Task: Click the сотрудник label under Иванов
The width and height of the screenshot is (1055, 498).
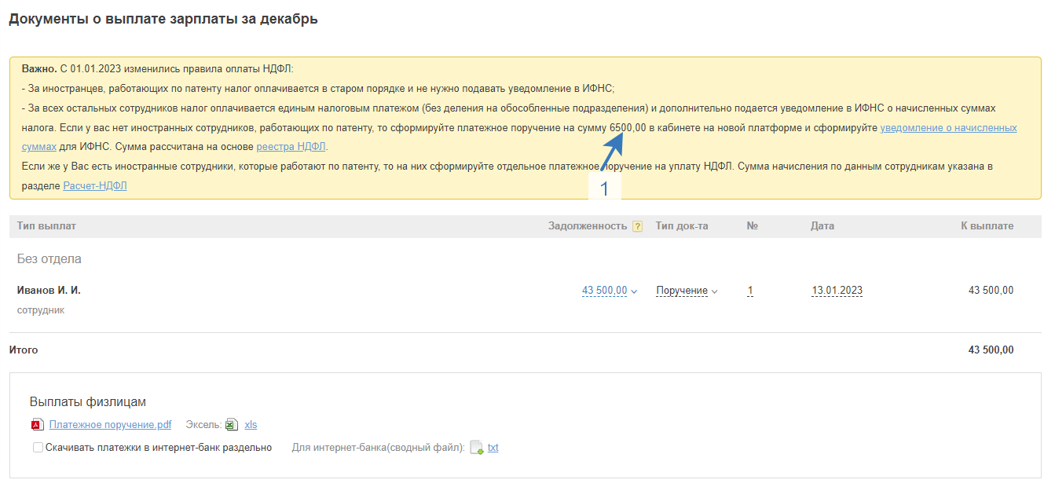Action: (x=41, y=310)
